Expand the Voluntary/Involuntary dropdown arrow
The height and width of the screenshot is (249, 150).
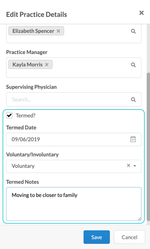(x=135, y=166)
